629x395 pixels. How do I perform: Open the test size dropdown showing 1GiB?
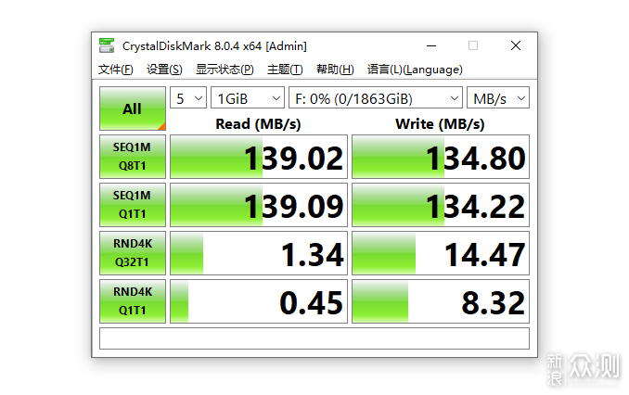coord(248,98)
